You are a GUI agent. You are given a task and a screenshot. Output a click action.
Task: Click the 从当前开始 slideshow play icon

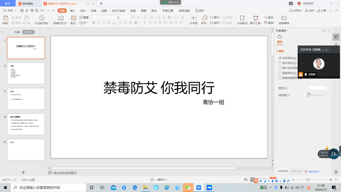click(42, 18)
